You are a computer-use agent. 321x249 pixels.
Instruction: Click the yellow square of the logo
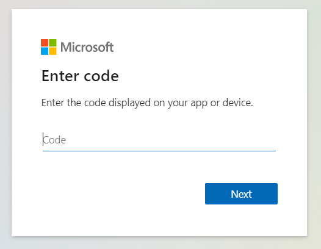click(x=52, y=51)
